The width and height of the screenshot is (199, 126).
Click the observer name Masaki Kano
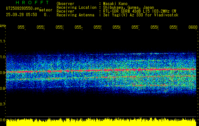tap(115, 3)
